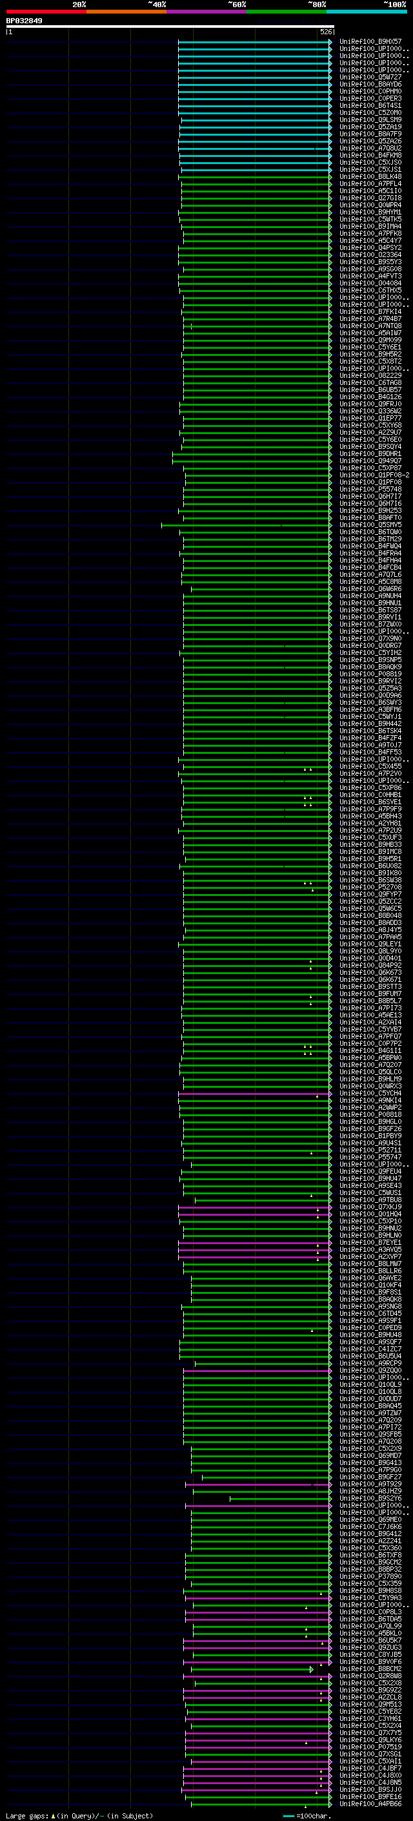
Task: Select hit label UniRef100_Q5W727
Action: click(370, 77)
